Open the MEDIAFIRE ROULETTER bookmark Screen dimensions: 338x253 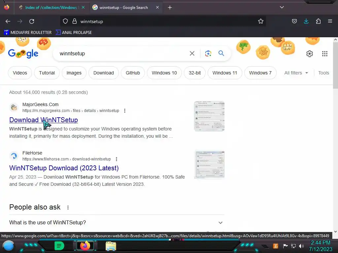(x=28, y=33)
